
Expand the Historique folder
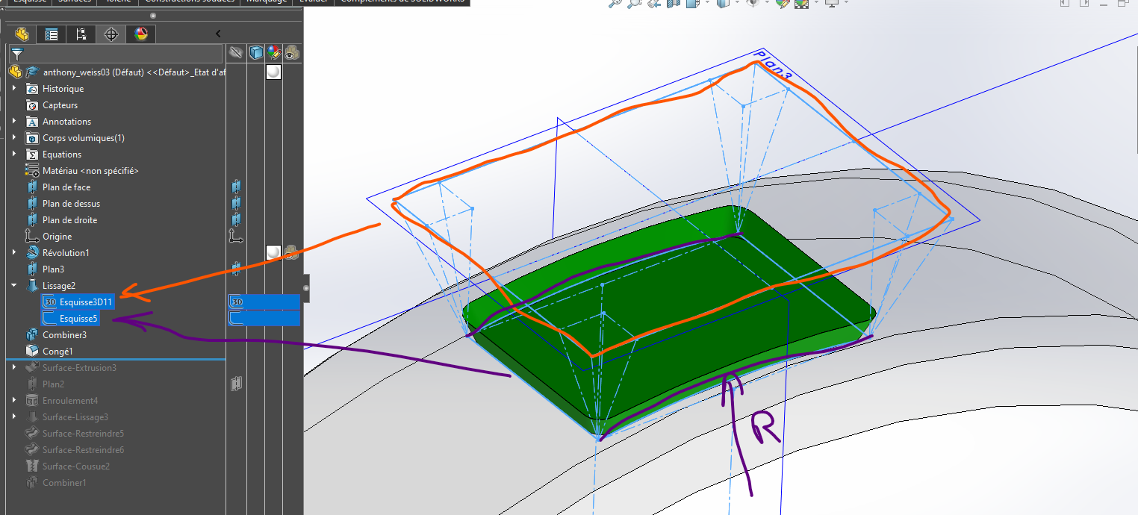[14, 89]
